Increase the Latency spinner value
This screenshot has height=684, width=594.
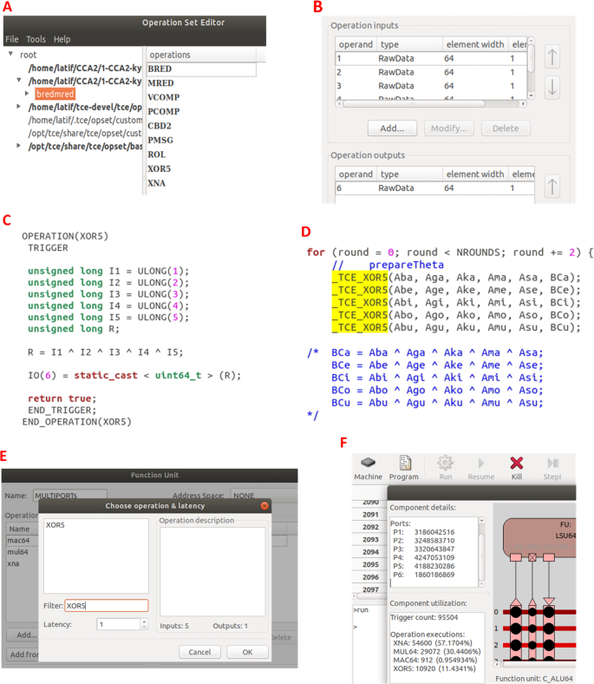[x=144, y=622]
